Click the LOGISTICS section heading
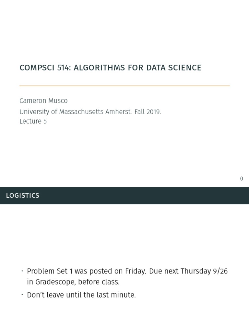This screenshot has width=249, height=333. [23, 195]
